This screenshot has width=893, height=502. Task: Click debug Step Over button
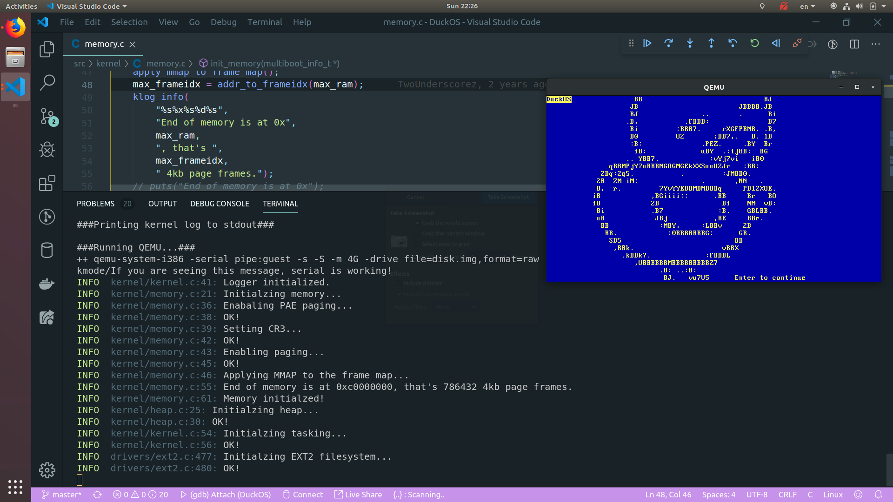coord(668,43)
